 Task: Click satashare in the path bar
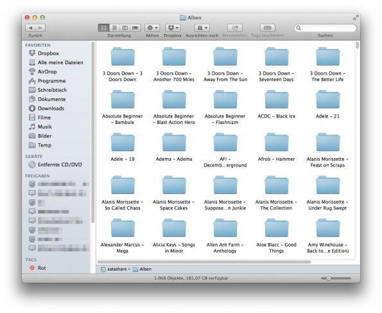[x=114, y=269]
